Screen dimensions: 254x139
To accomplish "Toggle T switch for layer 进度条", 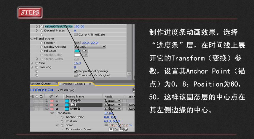I will 124,109.
